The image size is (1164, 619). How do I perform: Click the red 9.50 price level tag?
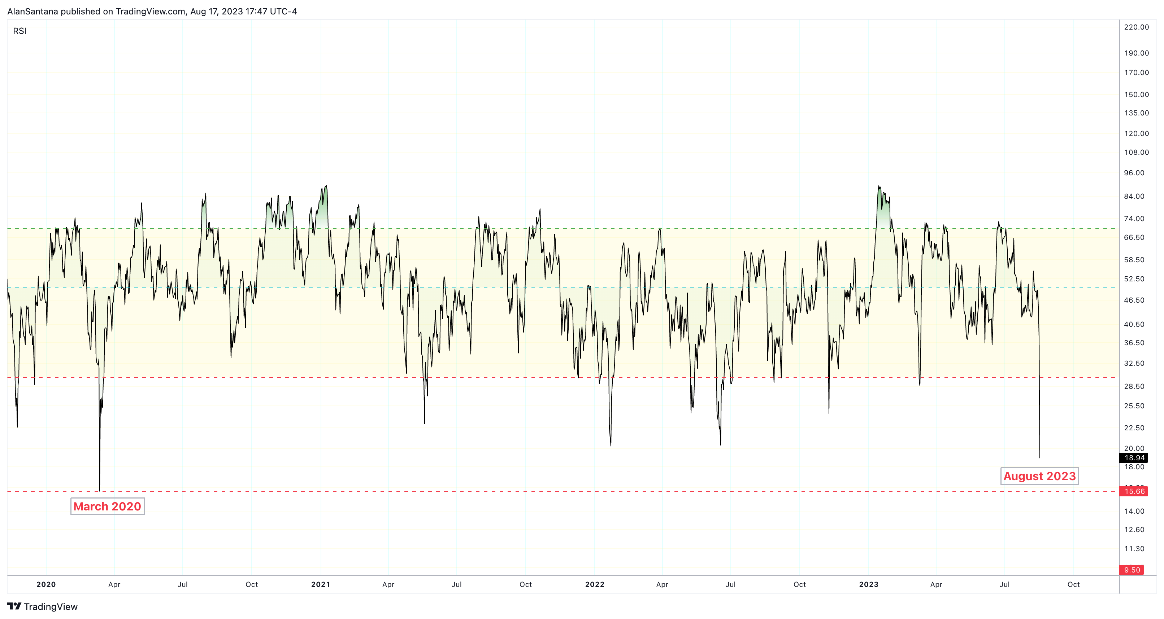pos(1132,570)
